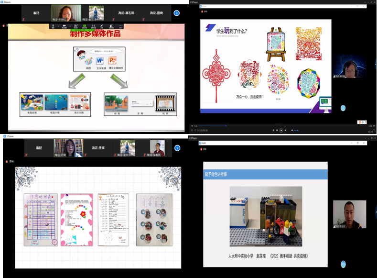The height and width of the screenshot is (278, 377).
Task: Click the pink hearts schedule image on slide
Action: (x=77, y=220)
